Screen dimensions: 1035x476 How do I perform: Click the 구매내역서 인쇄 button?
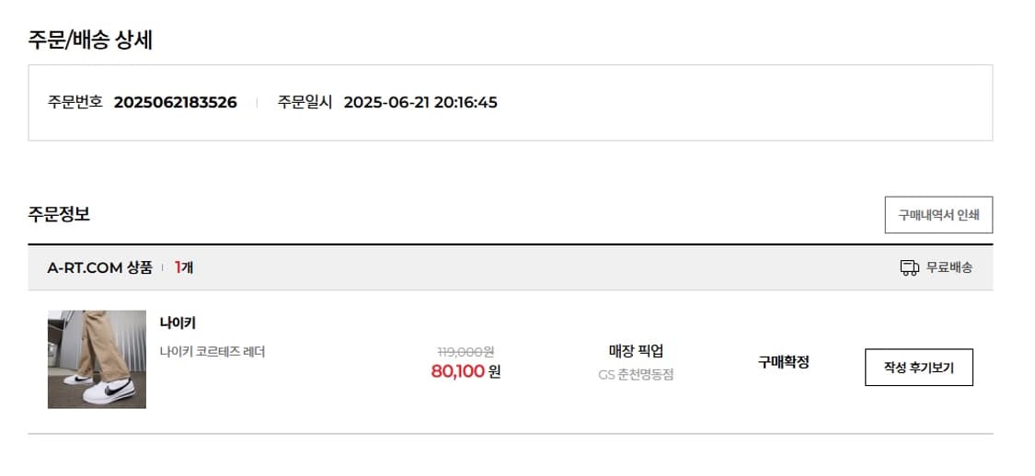pos(938,215)
